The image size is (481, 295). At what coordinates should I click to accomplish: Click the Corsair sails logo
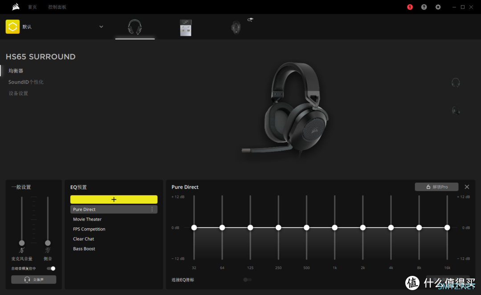coord(16,7)
